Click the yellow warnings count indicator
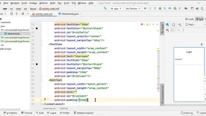This screenshot has width=206, height=116. pos(148,24)
